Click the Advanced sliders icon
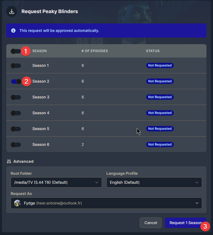The height and width of the screenshot is (235, 213). click(9, 161)
